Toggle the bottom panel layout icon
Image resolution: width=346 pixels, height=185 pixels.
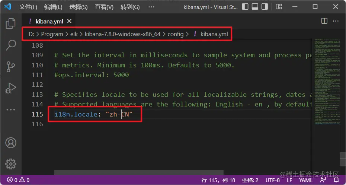click(255, 7)
